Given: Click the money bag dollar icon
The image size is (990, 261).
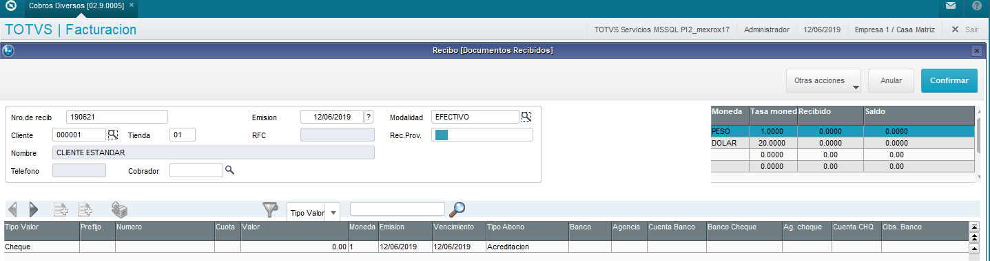Looking at the screenshot, I should pos(119,209).
